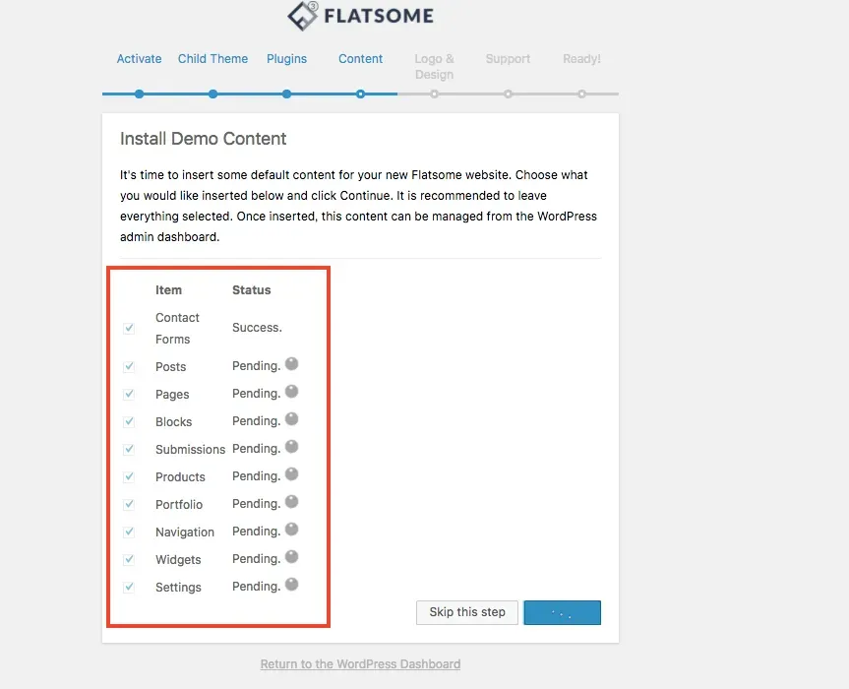Viewport: 849px width, 689px height.
Task: Click the Posts item label
Action: 170,367
